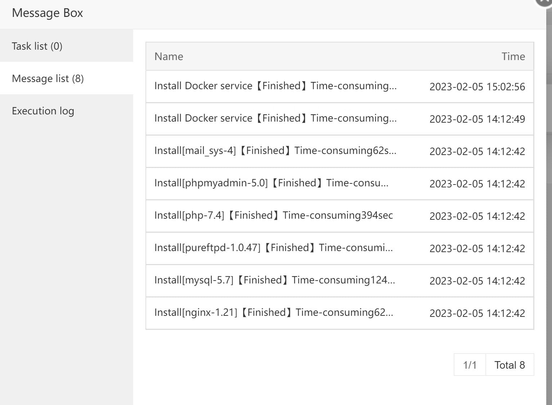Select the Install[mysql-5.7] message row
The height and width of the screenshot is (405, 552).
[275, 280]
